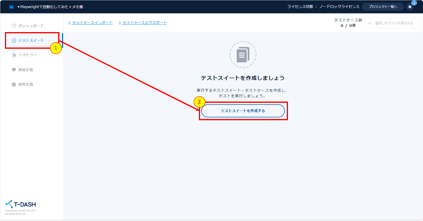
Task: Click the テストケース数 label
Action: click(348, 20)
